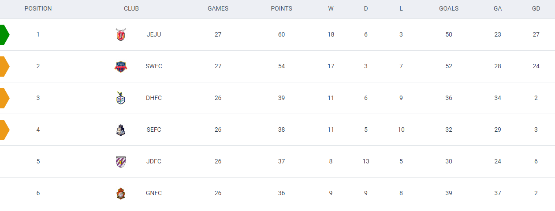Select the GOALS column header
Image resolution: width=555 pixels, height=211 pixels.
click(449, 8)
